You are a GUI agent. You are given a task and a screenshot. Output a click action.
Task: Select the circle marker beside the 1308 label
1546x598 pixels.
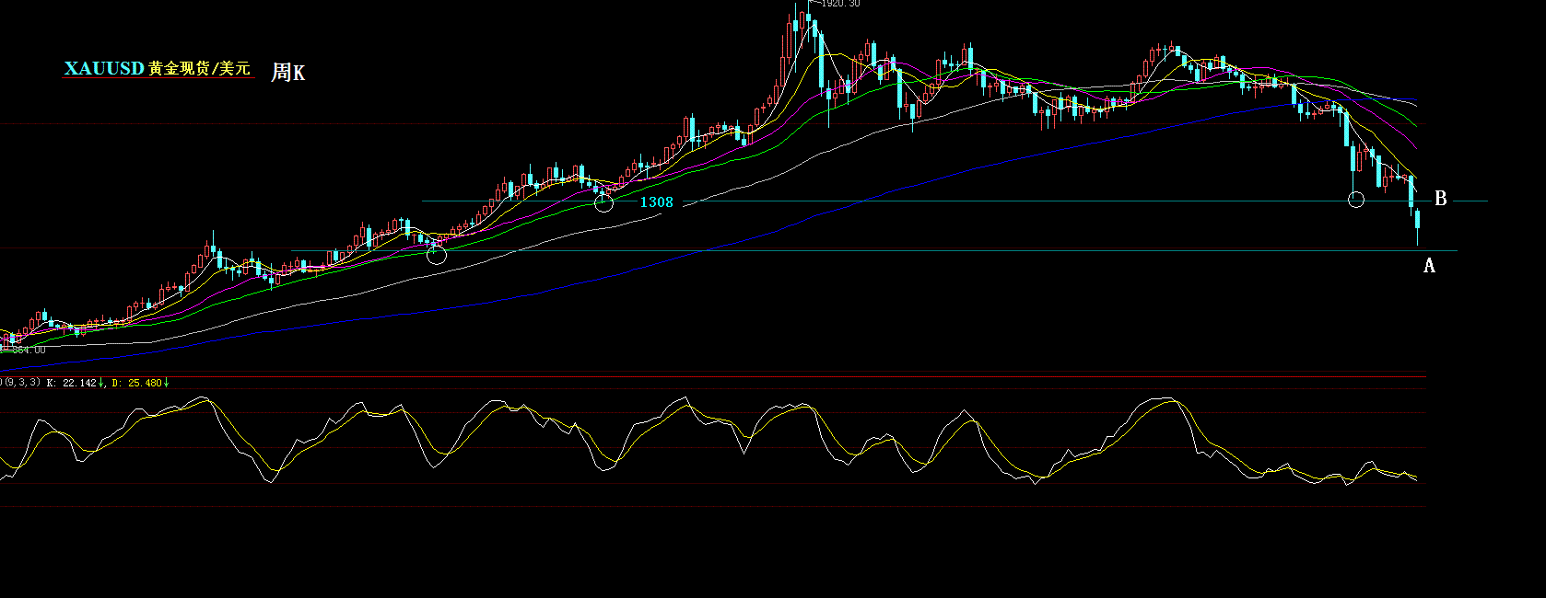(x=603, y=202)
